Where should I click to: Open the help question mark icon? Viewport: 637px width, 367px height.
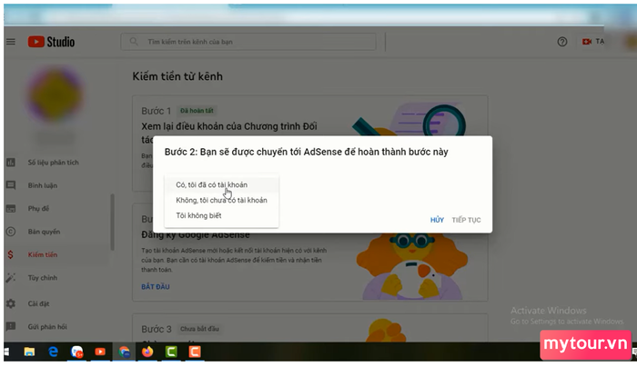[561, 42]
